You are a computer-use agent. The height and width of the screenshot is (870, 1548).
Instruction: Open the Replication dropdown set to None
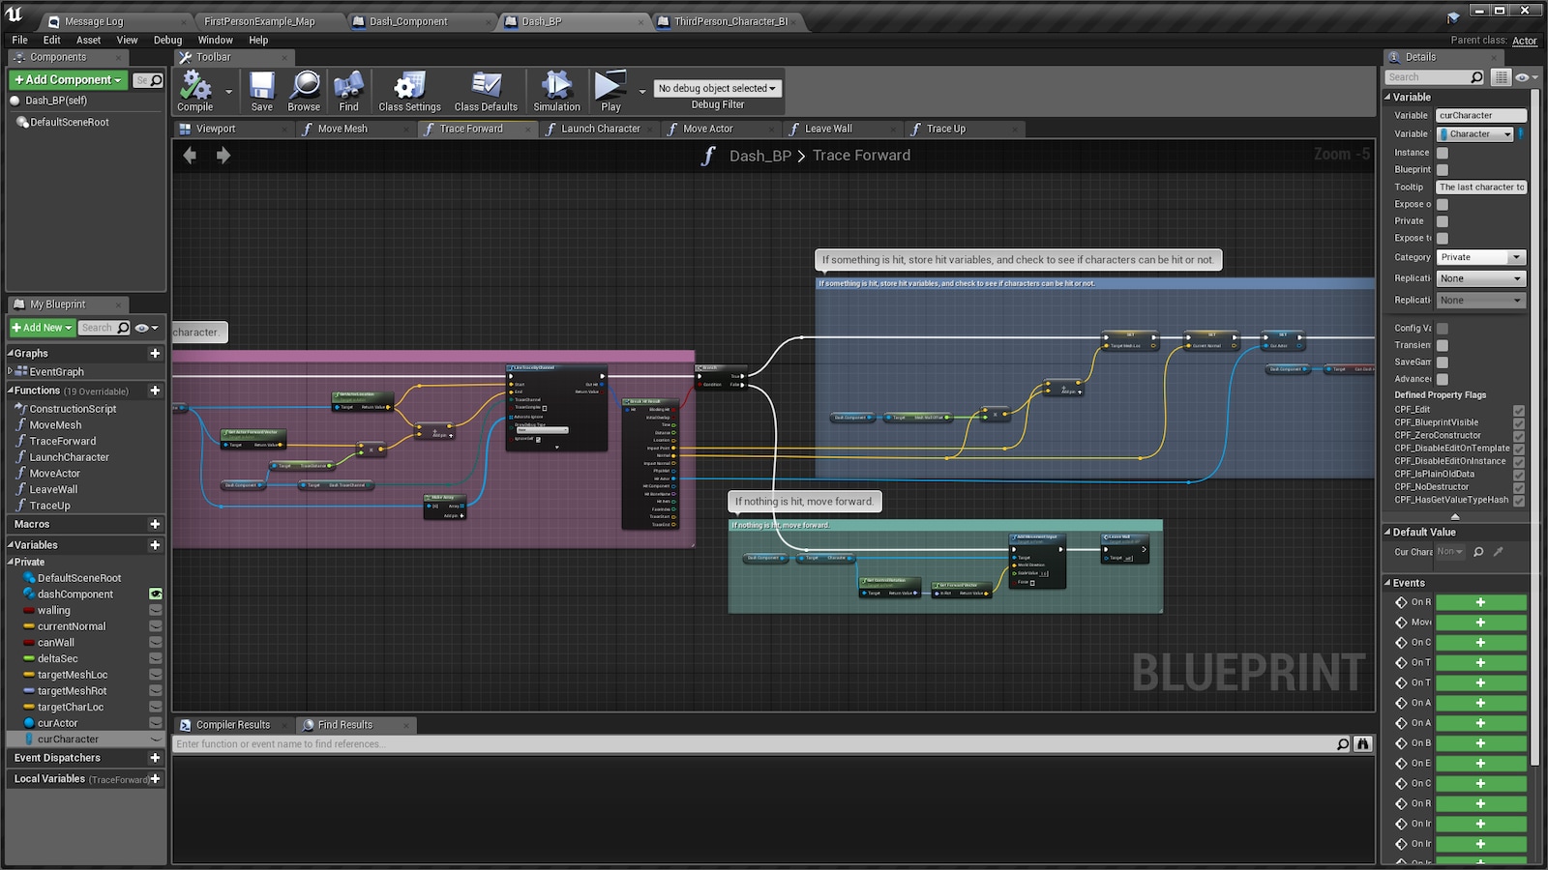[x=1480, y=278]
